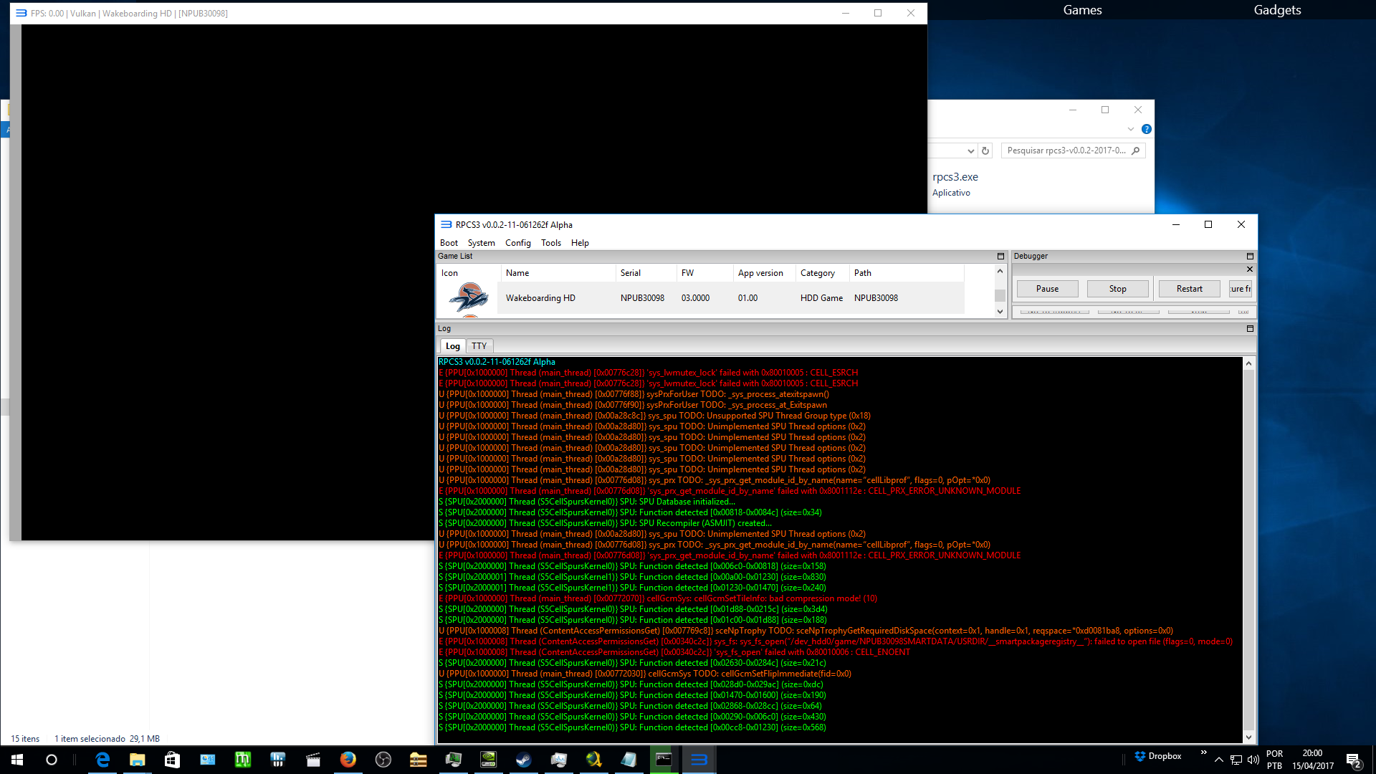Switch to the TTY tab

coord(479,346)
